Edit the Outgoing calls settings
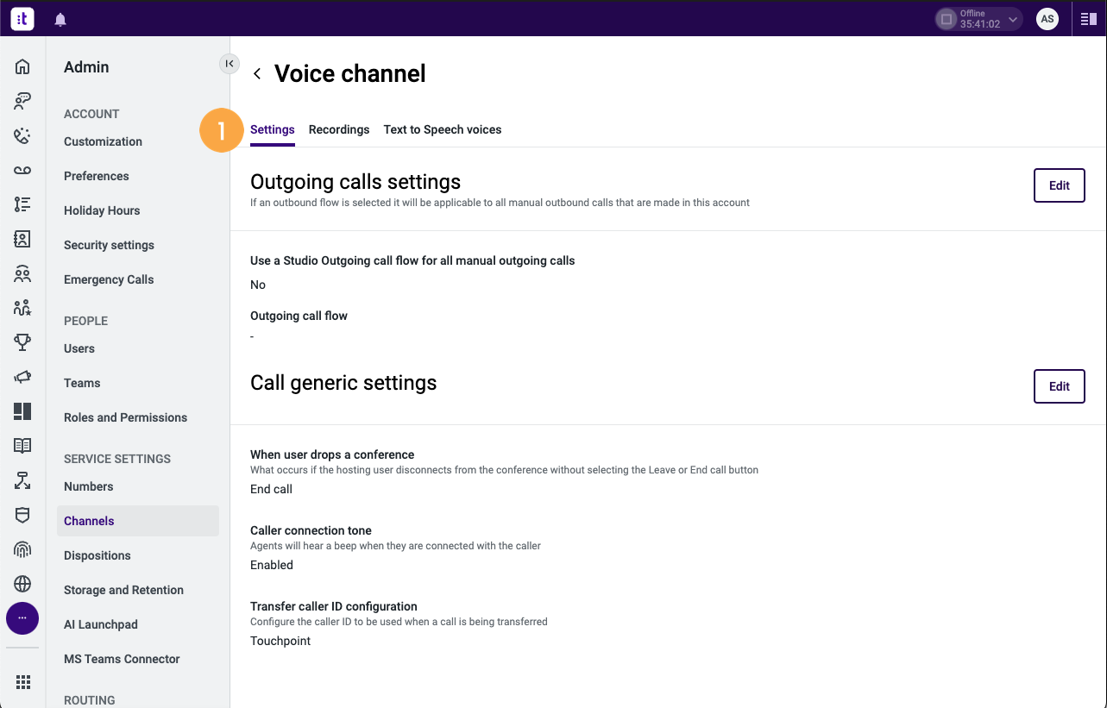This screenshot has width=1107, height=708. pos(1059,185)
